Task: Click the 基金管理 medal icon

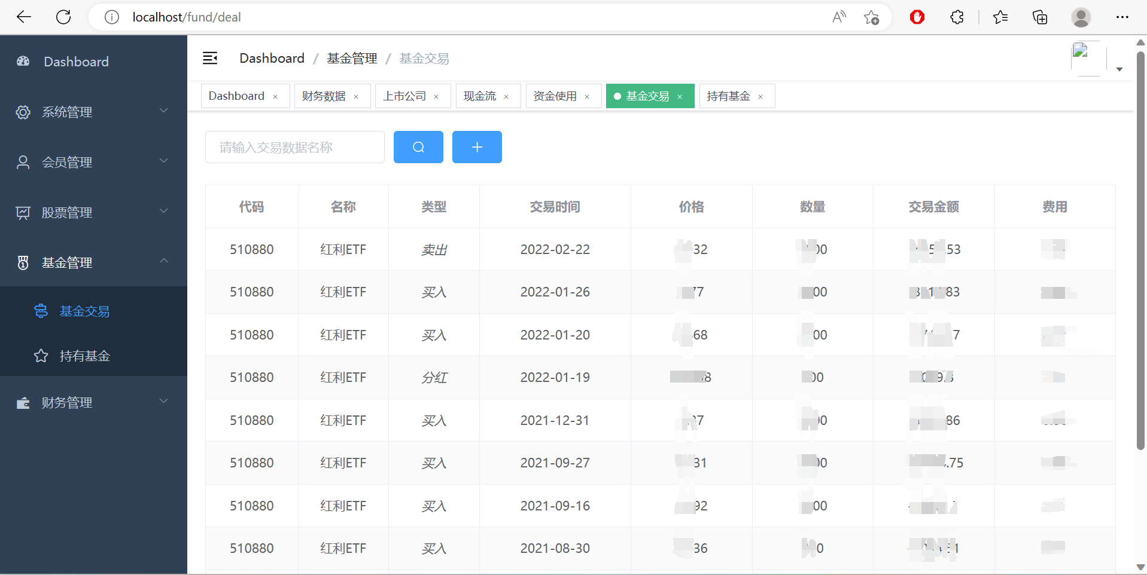Action: pyautogui.click(x=23, y=262)
